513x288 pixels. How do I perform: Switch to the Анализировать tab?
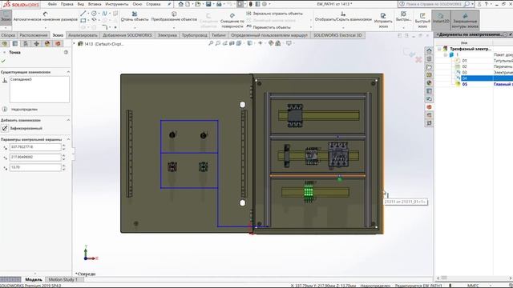tap(83, 35)
